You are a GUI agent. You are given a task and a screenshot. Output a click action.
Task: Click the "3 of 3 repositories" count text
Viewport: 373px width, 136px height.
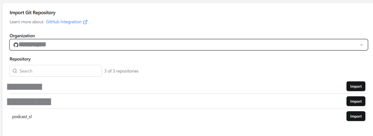(x=121, y=71)
